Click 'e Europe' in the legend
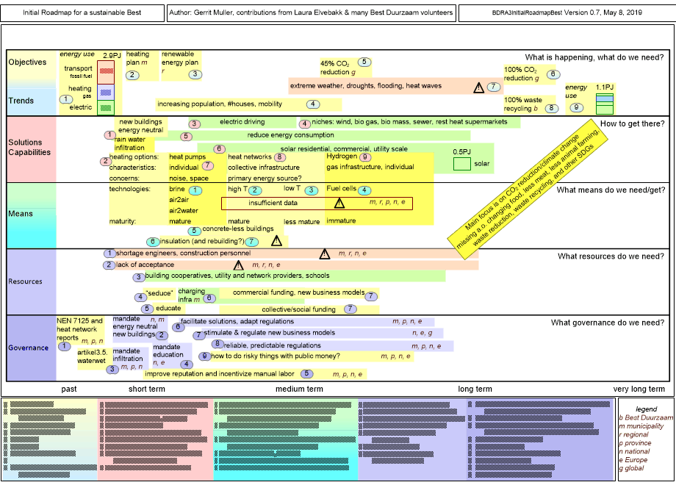676x485 pixels. point(633,459)
